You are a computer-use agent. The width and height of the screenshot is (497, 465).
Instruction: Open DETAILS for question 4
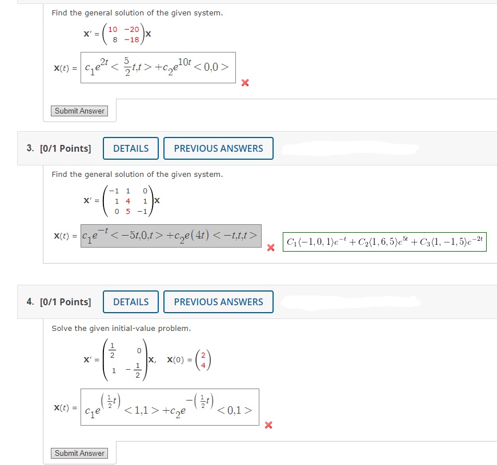pos(130,302)
